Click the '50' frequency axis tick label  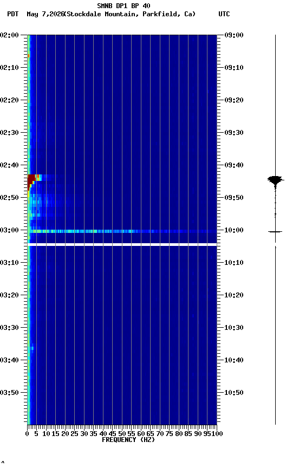click(x=122, y=434)
